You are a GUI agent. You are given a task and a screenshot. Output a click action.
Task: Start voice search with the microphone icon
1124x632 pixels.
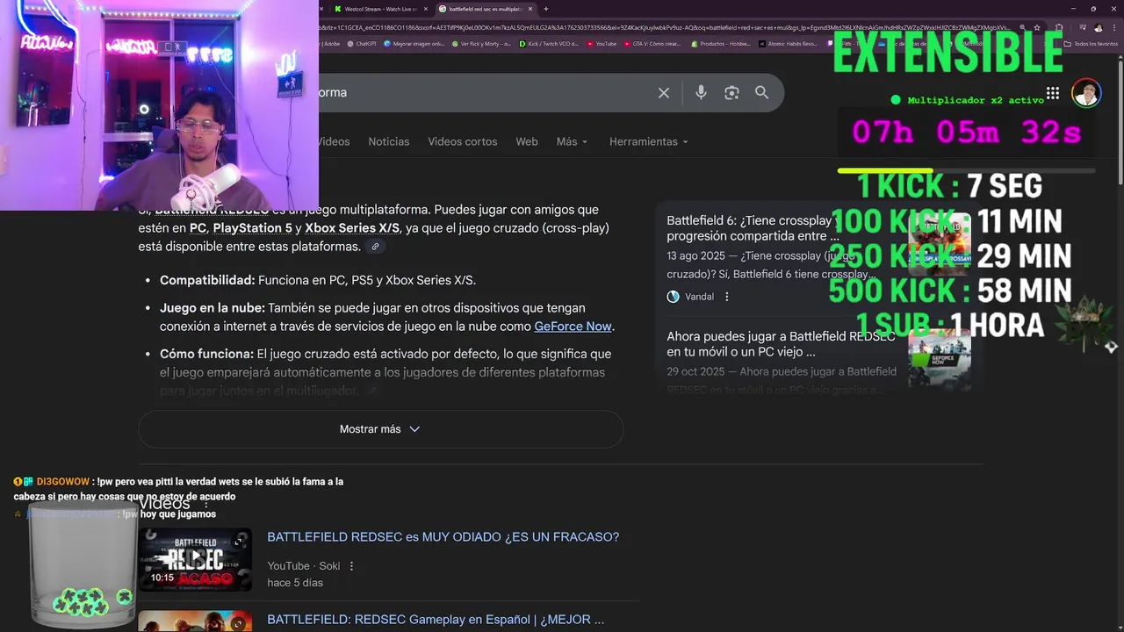(x=701, y=92)
